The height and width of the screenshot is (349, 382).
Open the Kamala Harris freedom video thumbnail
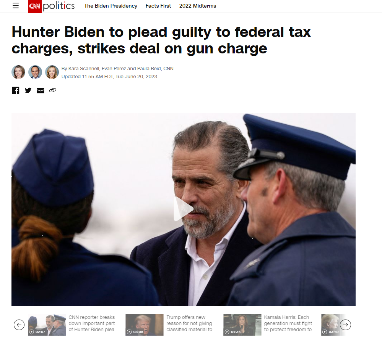242,325
